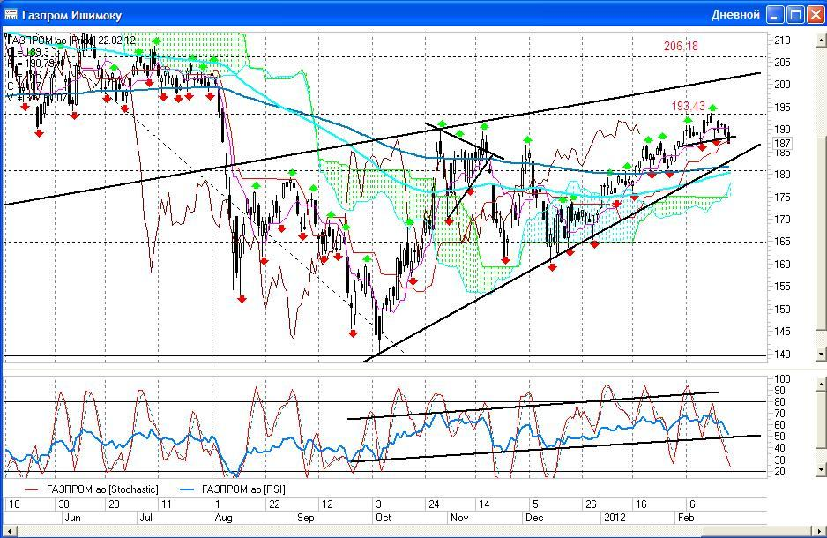The height and width of the screenshot is (538, 827).
Task: Click the Nov month label on time axis
Action: pyautogui.click(x=458, y=518)
